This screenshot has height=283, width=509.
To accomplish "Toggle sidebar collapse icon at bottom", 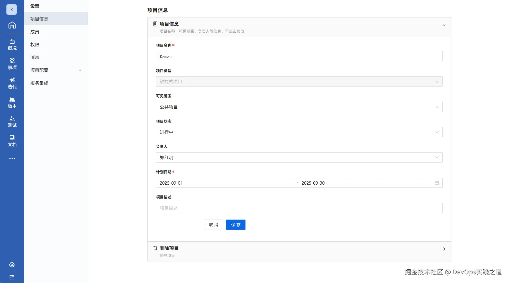I will [x=12, y=277].
